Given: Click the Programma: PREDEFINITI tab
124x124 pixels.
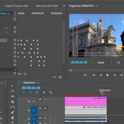Looking at the screenshot, I should [x=81, y=6].
